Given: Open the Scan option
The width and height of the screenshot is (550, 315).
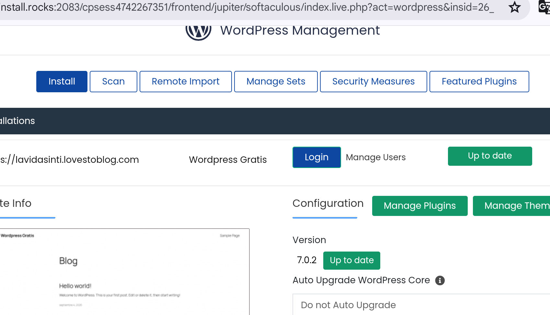Looking at the screenshot, I should (x=113, y=82).
